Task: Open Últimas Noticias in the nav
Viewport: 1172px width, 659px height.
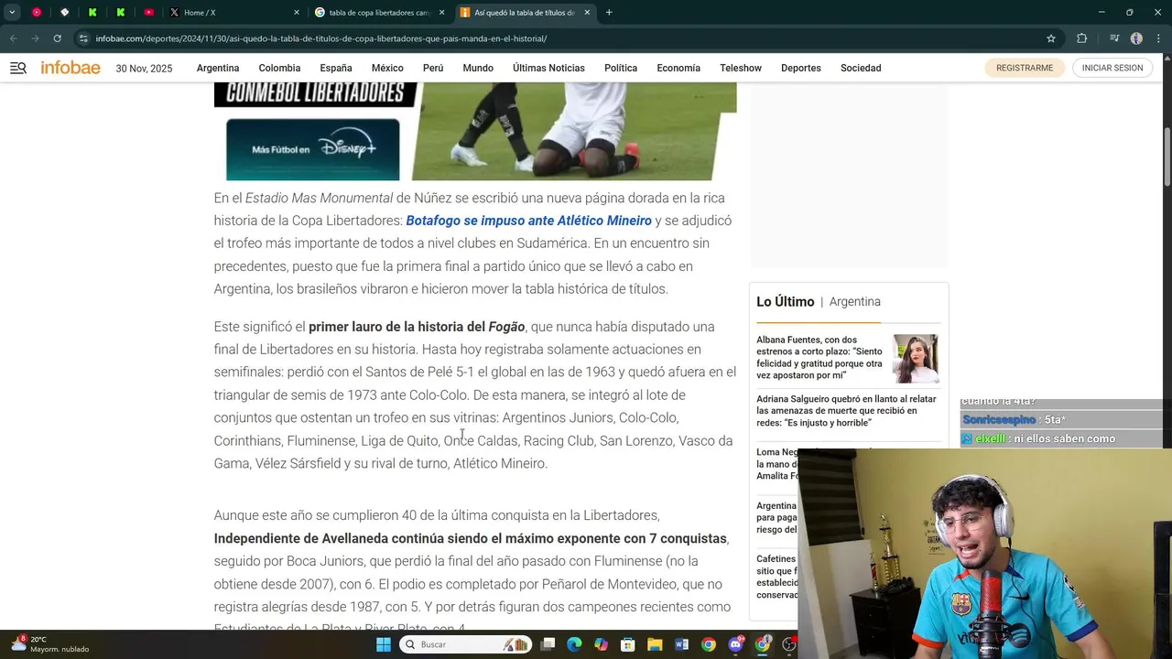Action: [x=548, y=68]
